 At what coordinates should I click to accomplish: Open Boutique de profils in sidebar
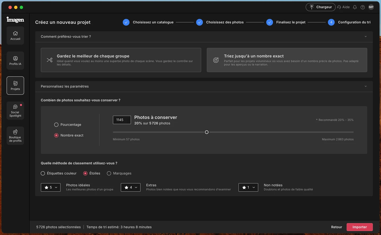click(15, 136)
